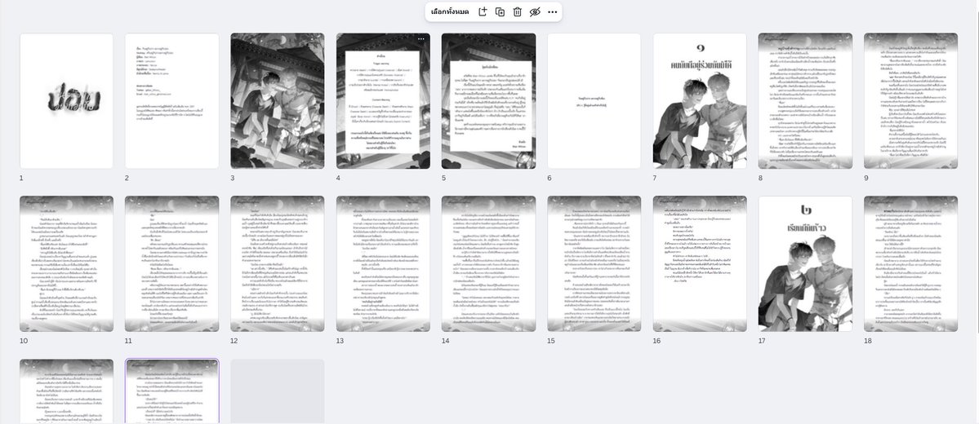The height and width of the screenshot is (424, 979).
Task: Select page 9 thumbnail
Action: (x=911, y=101)
